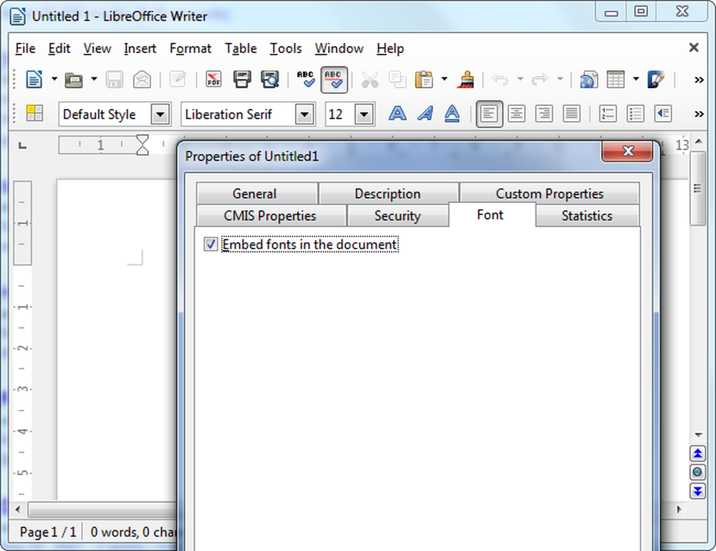Click the Undo arrow icon
This screenshot has height=551, width=716.
500,80
